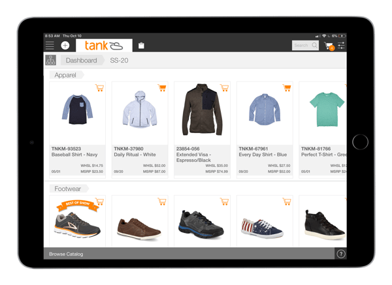Screen dimensions: 392x285
Task: Tap the Wi-Fi status icon
Action: (x=324, y=36)
